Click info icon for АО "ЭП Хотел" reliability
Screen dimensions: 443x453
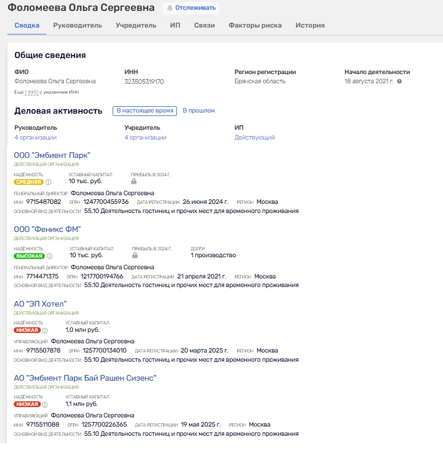[45, 330]
